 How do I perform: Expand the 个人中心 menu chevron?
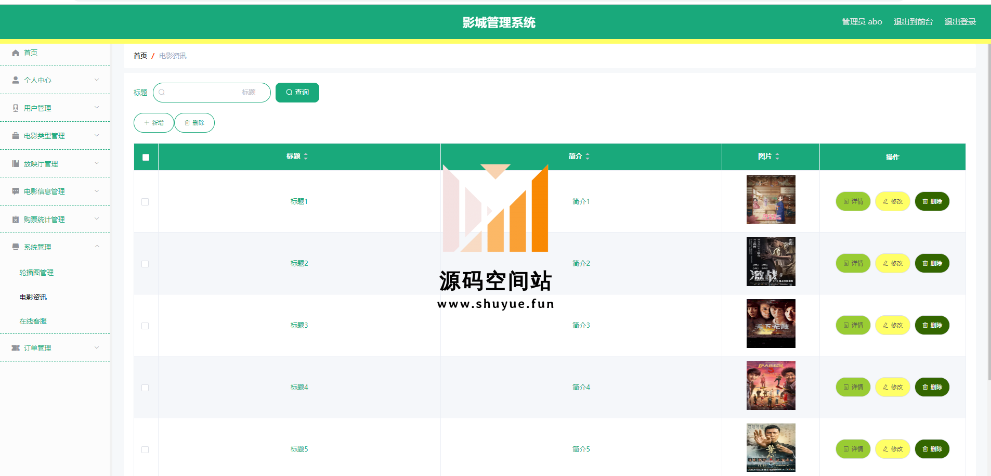(x=97, y=80)
